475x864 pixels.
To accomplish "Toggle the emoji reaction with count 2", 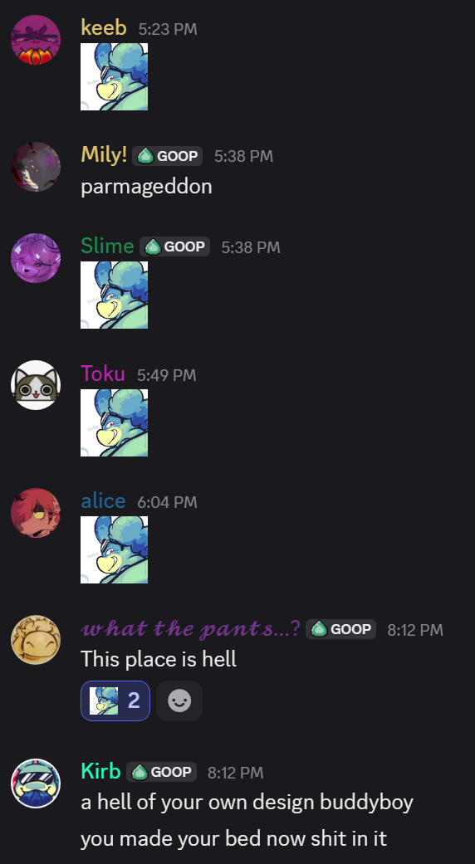I will click(115, 700).
